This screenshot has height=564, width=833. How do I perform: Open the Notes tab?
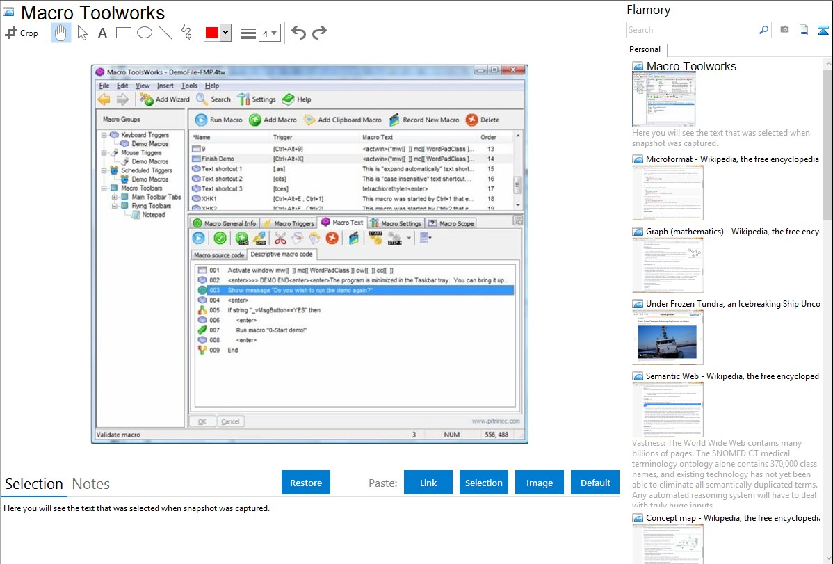(x=91, y=484)
